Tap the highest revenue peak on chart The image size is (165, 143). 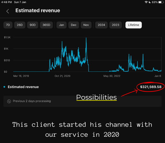tap(86, 38)
